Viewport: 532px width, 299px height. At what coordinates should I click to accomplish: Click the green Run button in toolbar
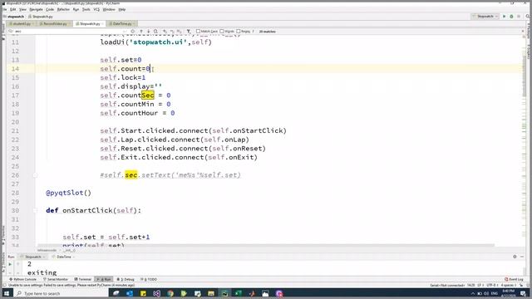tap(505, 17)
